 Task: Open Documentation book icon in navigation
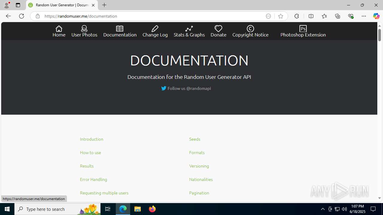120,29
